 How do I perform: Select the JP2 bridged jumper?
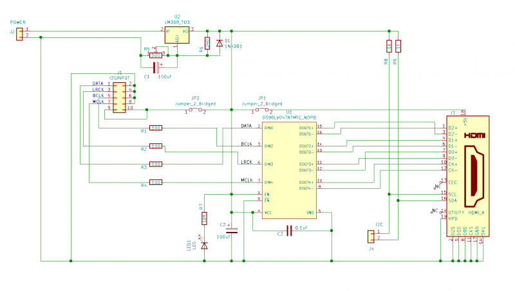pos(196,110)
